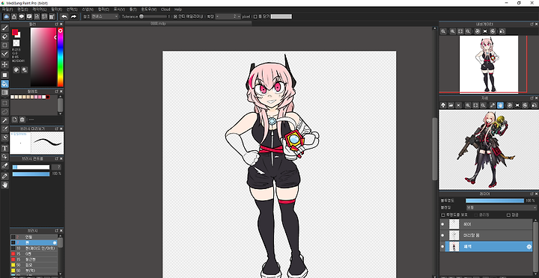Toggle visibility of the selected bottom layer
Screen dimensions: 539x278
442,247
